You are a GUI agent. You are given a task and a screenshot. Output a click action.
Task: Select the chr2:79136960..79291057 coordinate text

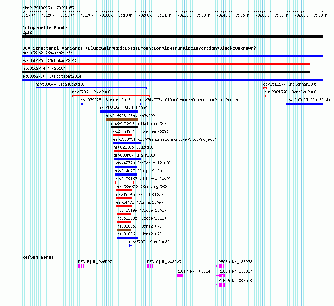pos(48,8)
